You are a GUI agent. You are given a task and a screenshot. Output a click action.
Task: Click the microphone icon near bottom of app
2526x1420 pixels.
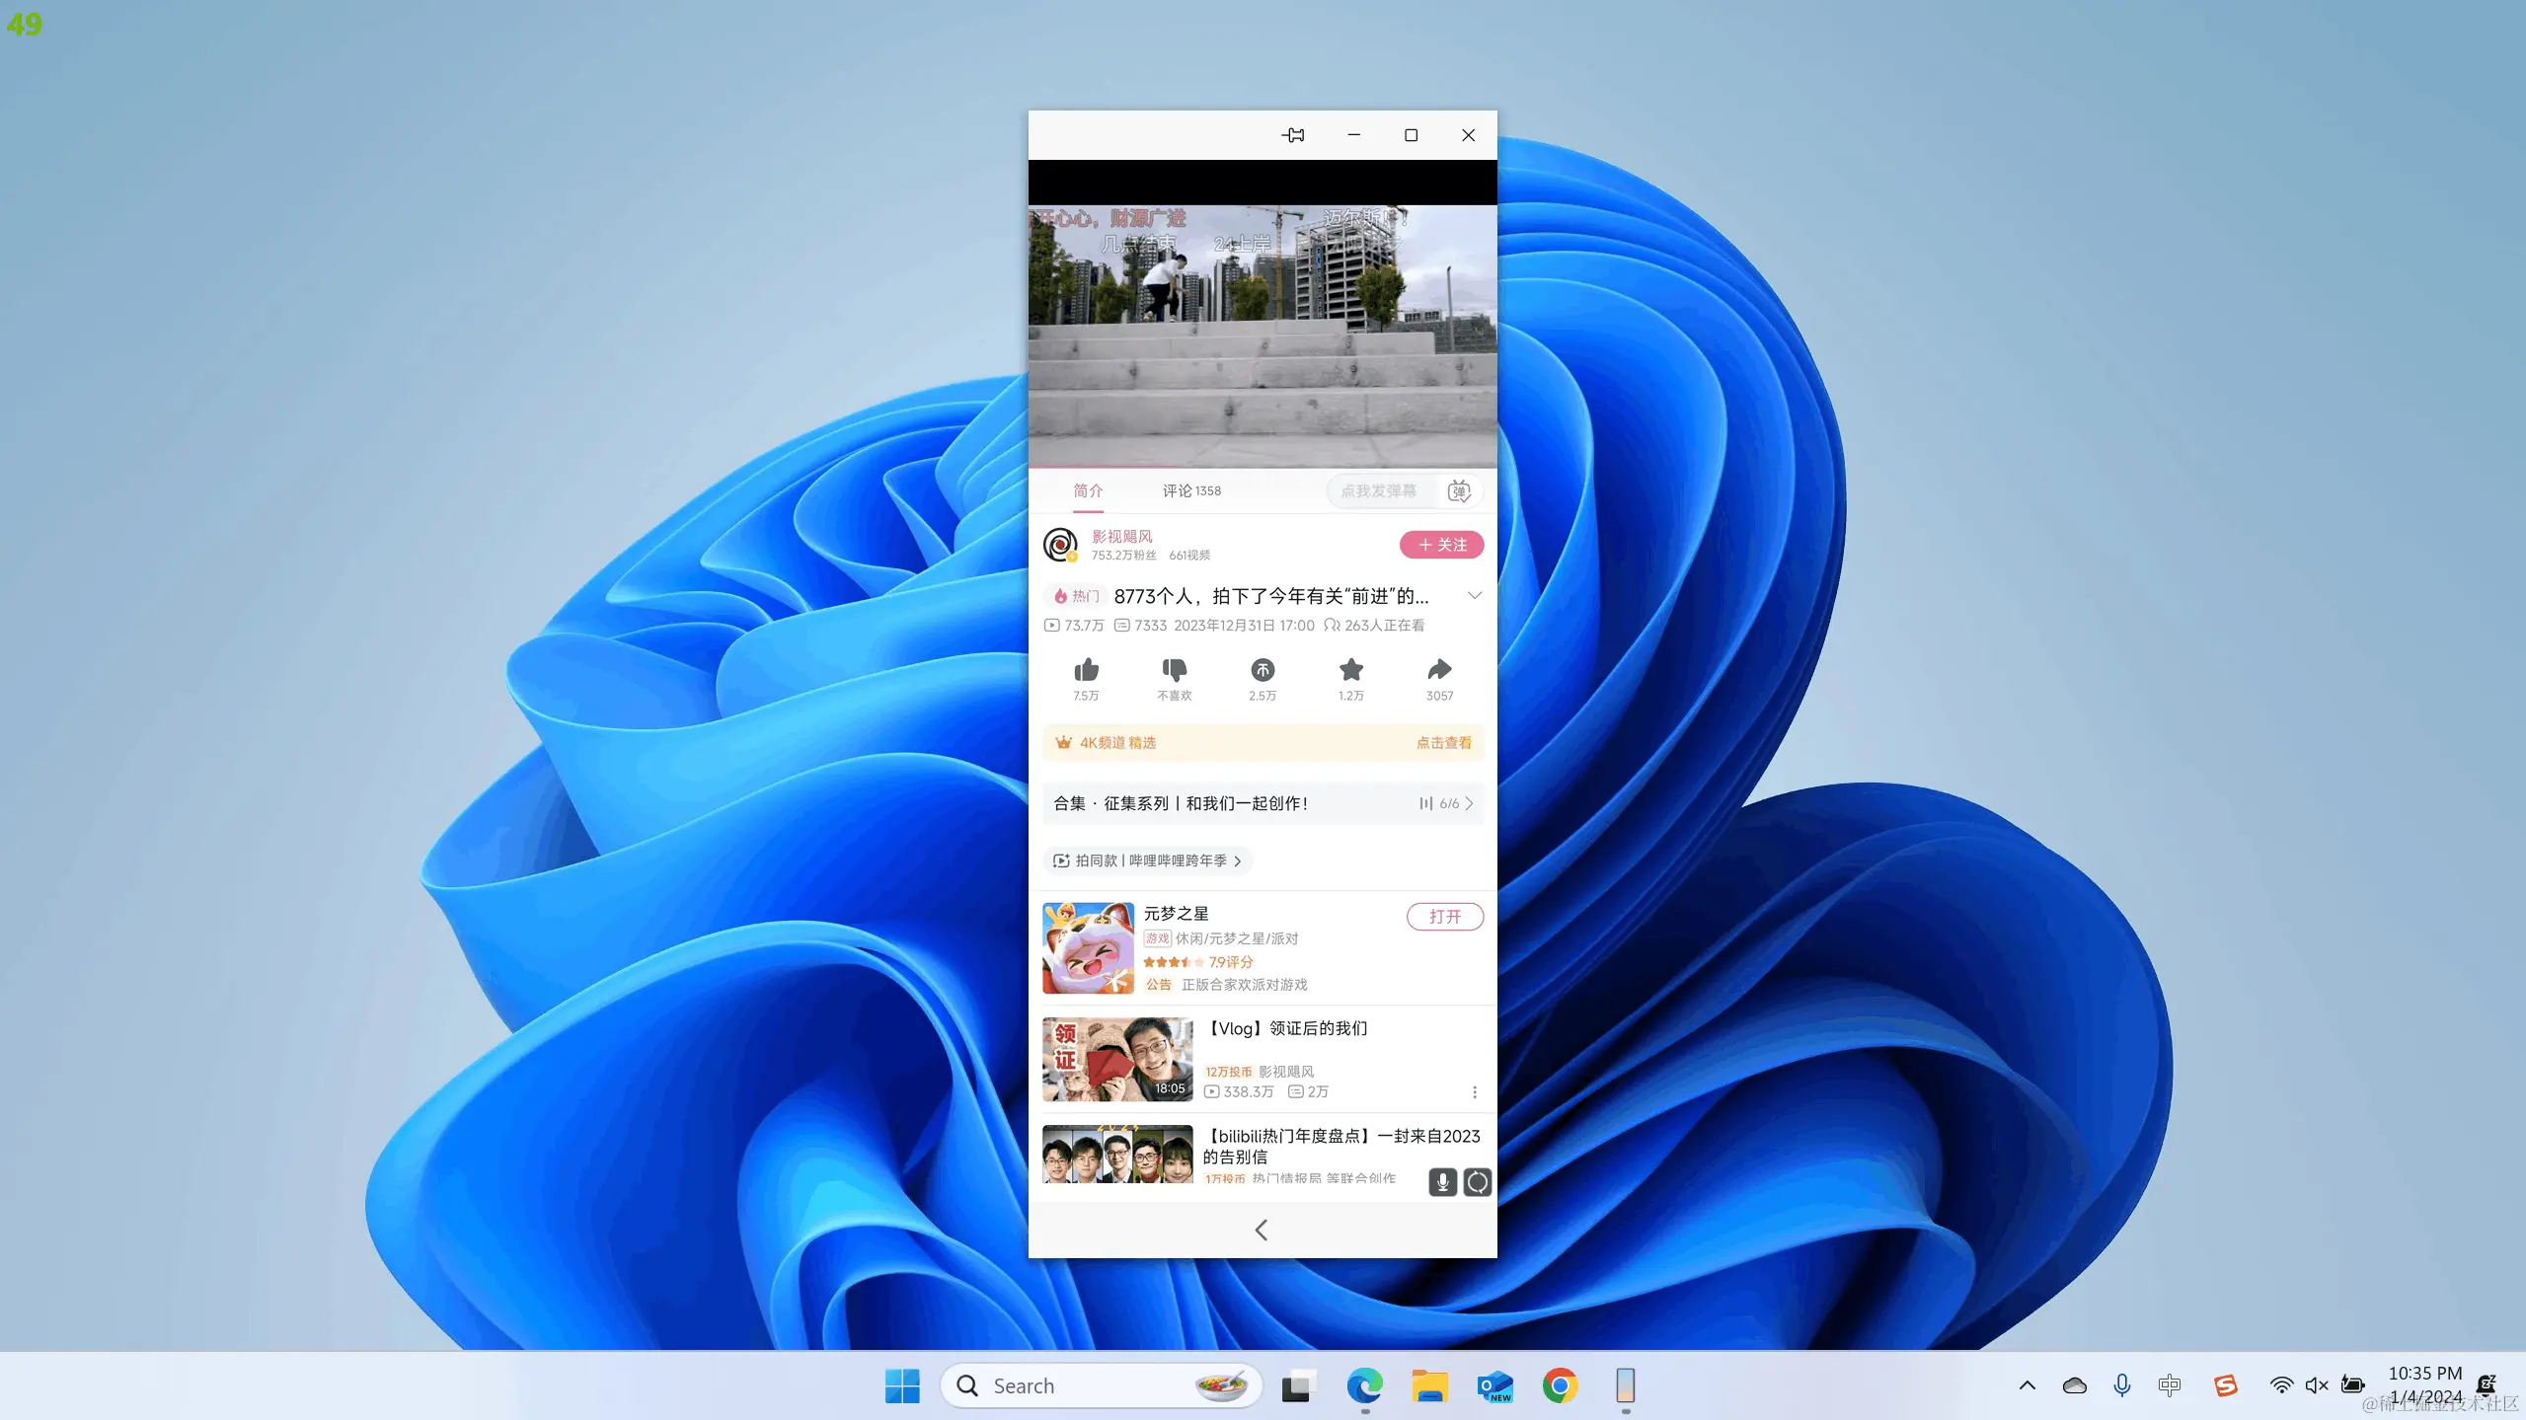(x=1442, y=1181)
